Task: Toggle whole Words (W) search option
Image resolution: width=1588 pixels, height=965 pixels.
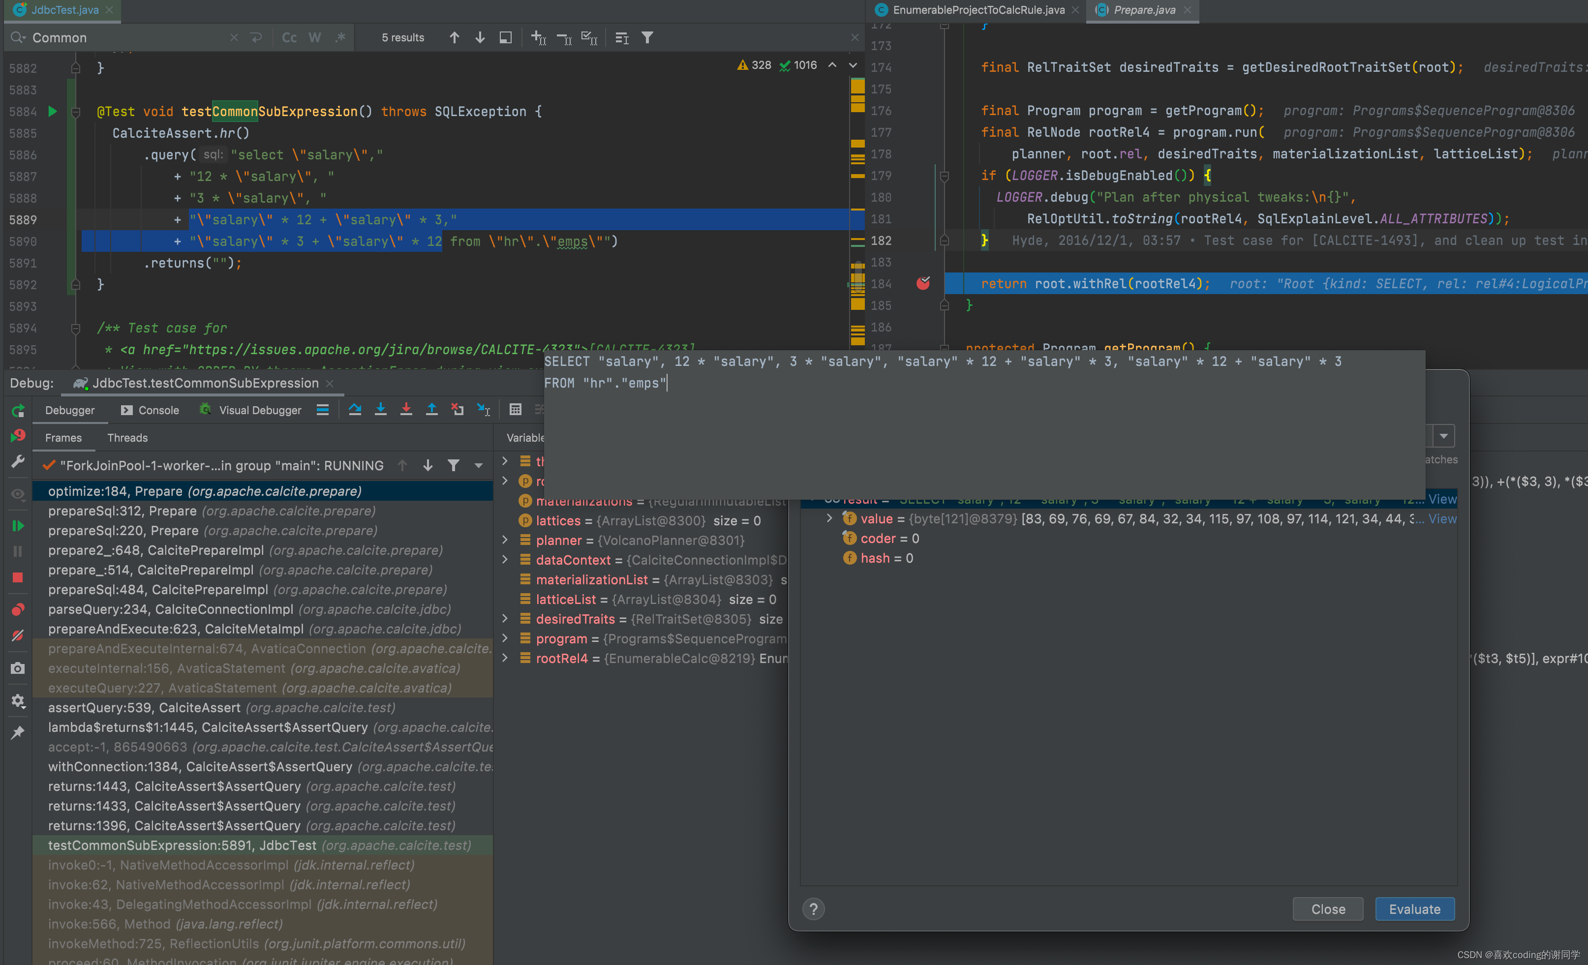Action: point(314,38)
